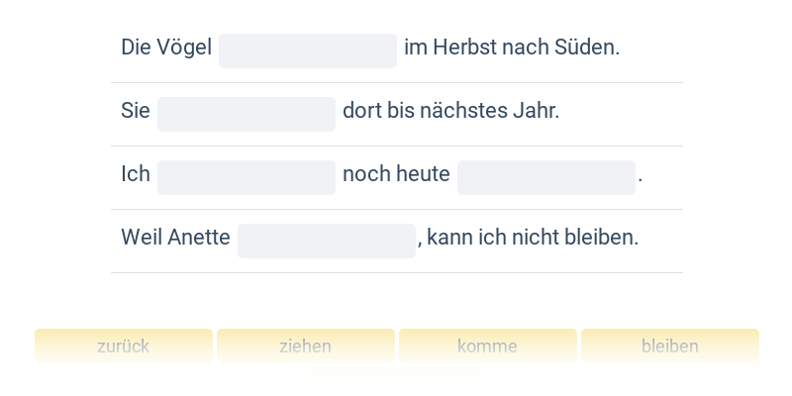Click the blank between 'Ich' and 'noch heute'

tap(247, 177)
